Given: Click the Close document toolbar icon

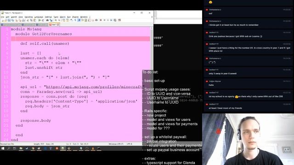Looking at the screenshot, I should 17,20.
